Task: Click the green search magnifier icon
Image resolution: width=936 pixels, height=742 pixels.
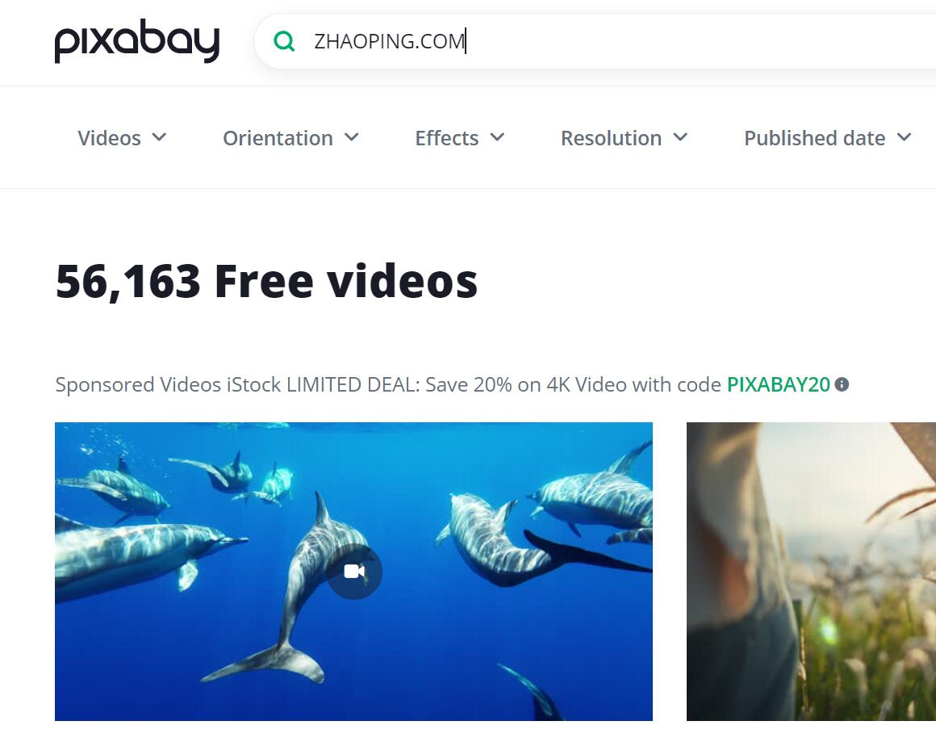Action: [284, 41]
